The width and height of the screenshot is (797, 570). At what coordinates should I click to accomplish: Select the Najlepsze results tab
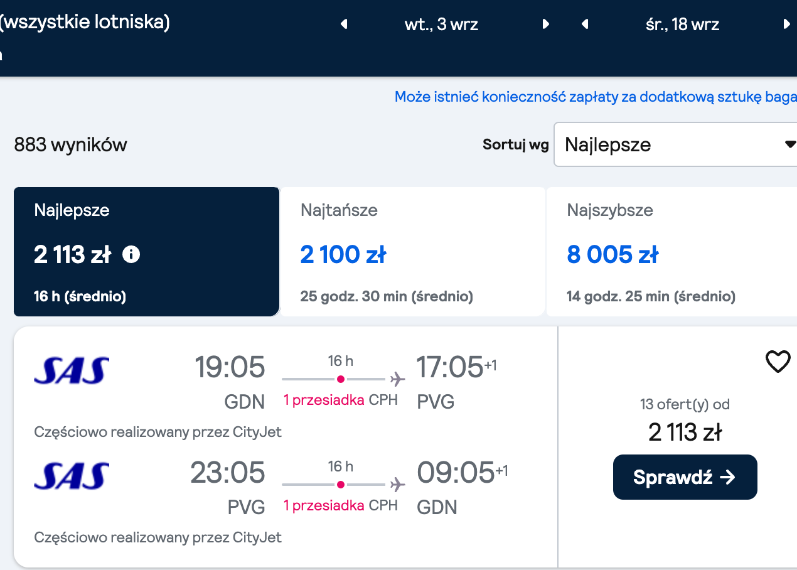coord(146,252)
